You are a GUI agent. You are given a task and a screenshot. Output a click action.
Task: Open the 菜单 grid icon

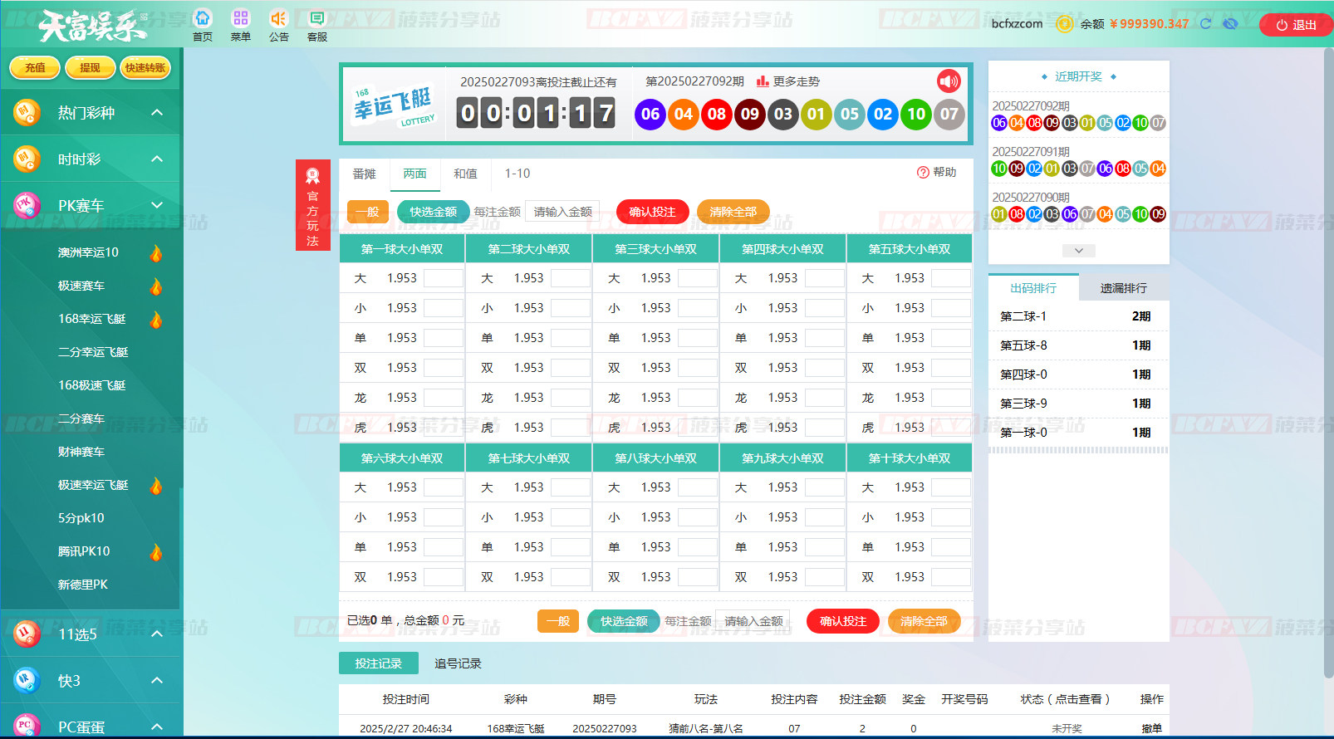coord(241,19)
